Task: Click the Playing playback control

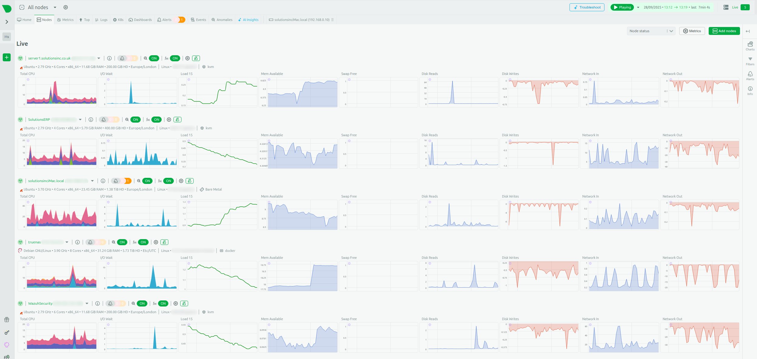Action: [622, 7]
